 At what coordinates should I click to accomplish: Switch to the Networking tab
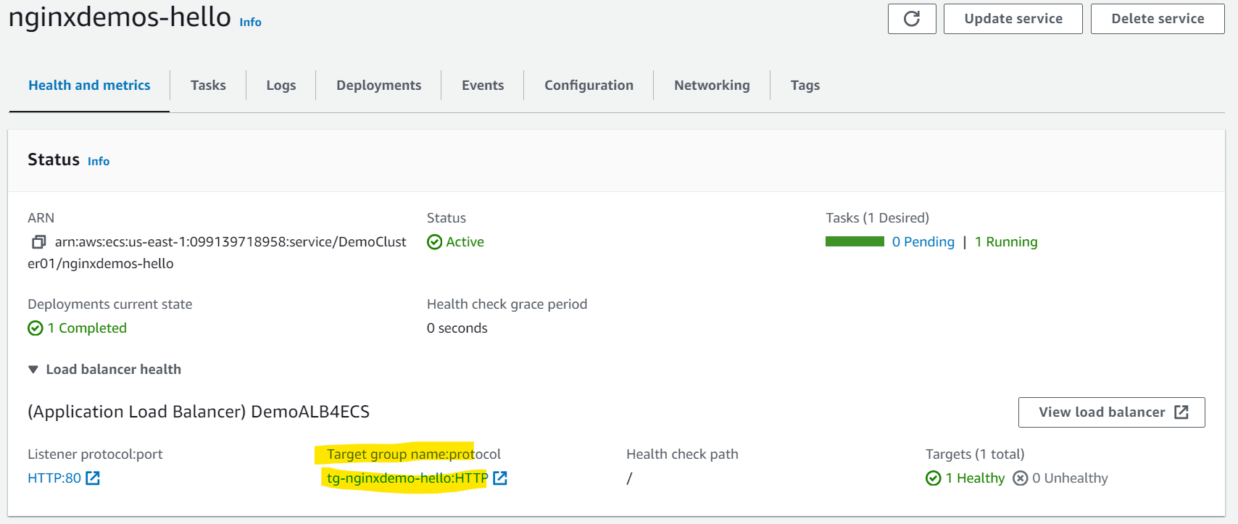[712, 86]
